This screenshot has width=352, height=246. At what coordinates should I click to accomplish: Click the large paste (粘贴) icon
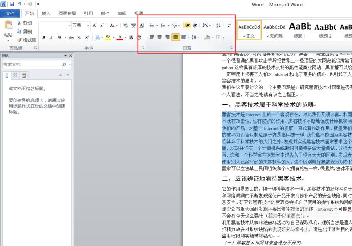tap(8, 25)
